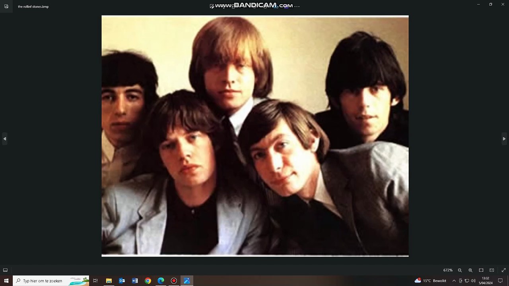Fit image to window icon
Image resolution: width=509 pixels, height=286 pixels.
481,270
